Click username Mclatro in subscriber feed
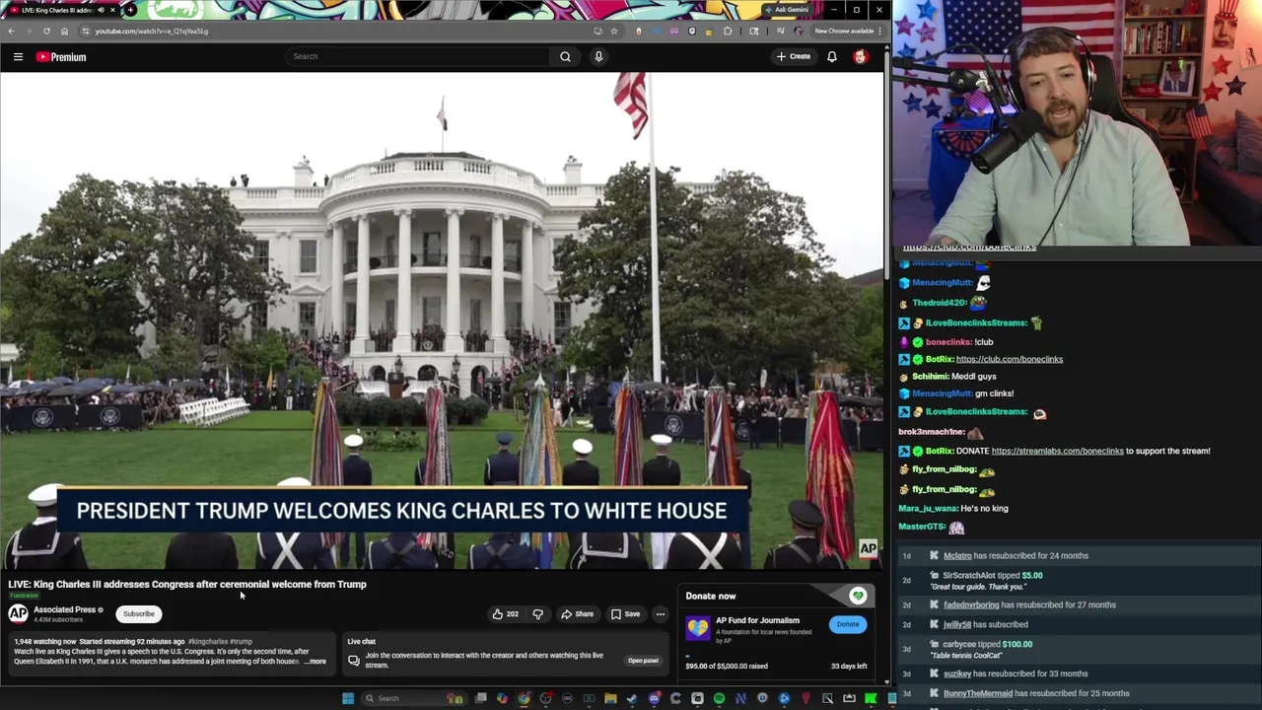Image resolution: width=1262 pixels, height=710 pixels. pos(957,556)
